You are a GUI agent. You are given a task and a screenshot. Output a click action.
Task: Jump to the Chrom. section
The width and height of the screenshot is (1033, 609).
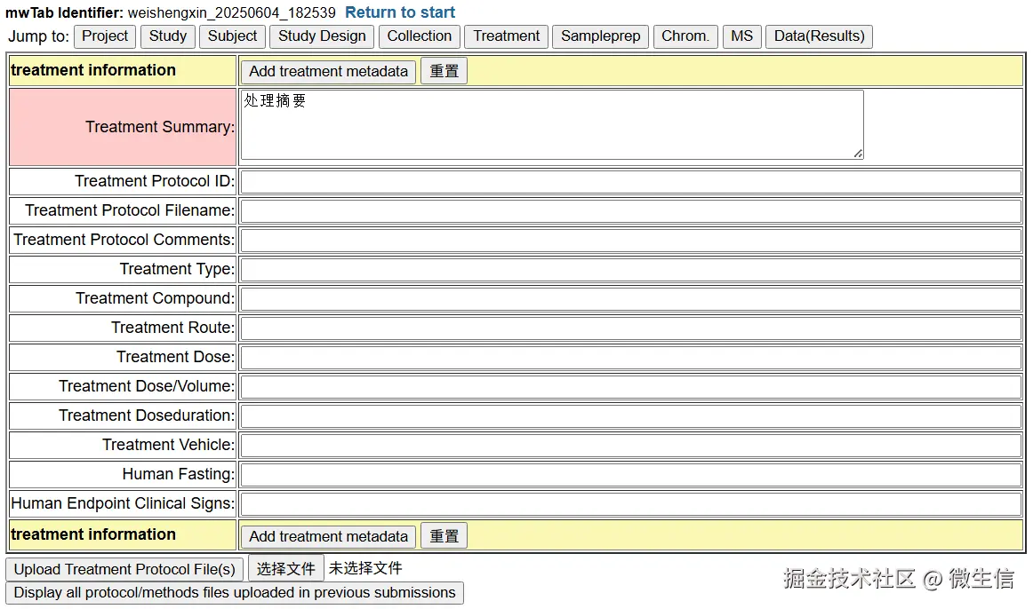point(685,36)
